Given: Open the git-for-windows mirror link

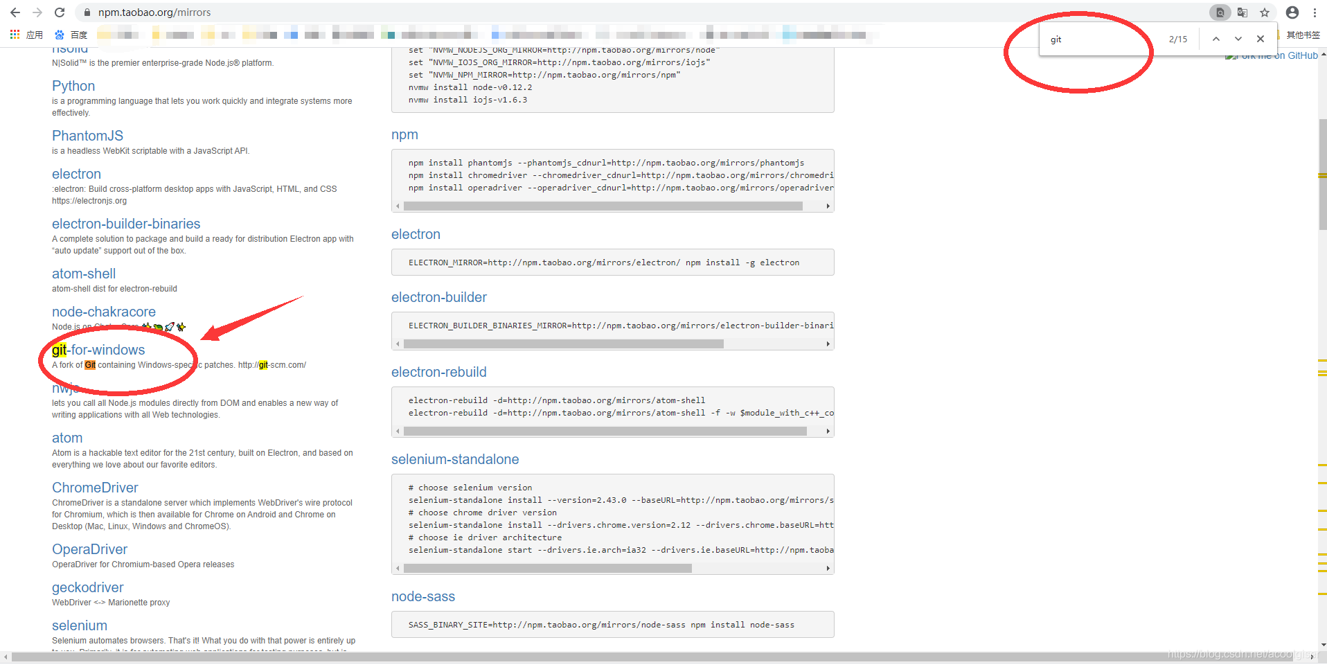Looking at the screenshot, I should click(98, 350).
